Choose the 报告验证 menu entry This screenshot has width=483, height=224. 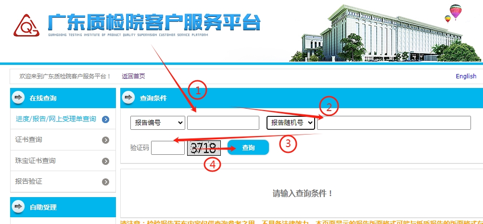tap(29, 182)
